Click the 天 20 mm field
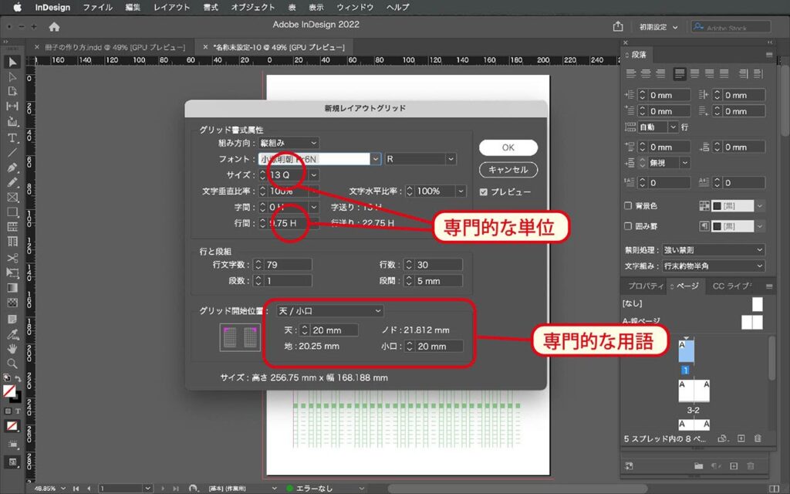The width and height of the screenshot is (790, 494). point(334,330)
